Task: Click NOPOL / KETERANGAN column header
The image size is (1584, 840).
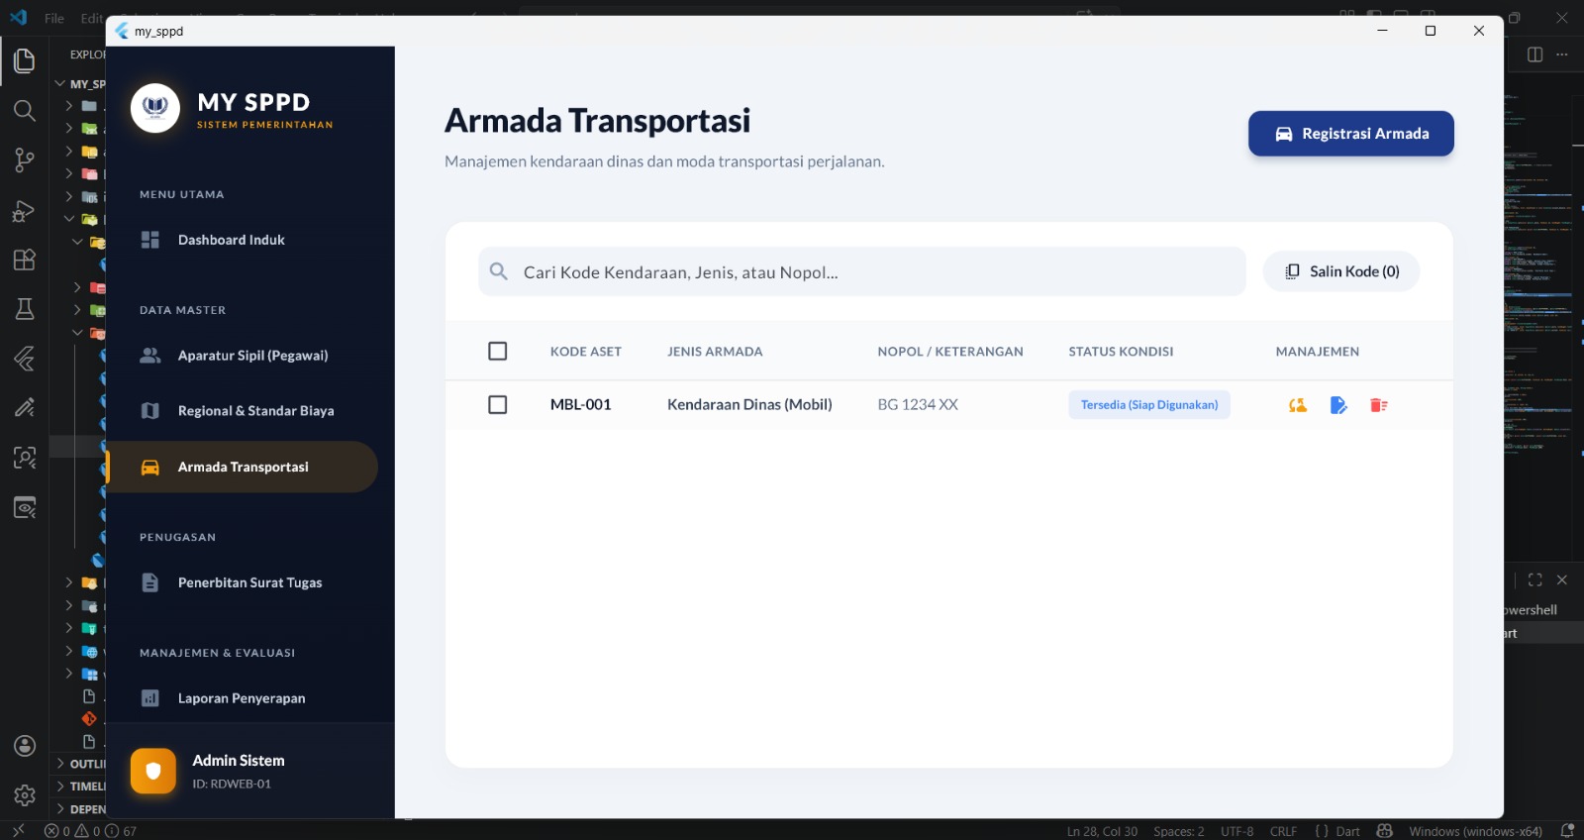Action: [950, 351]
